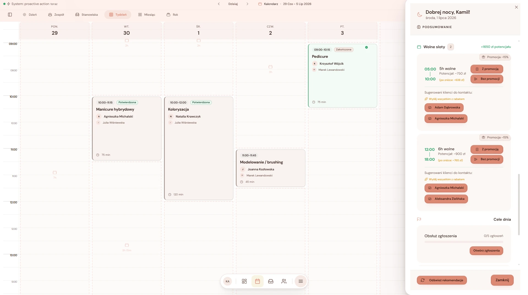Switch to the Dzień view tab

[30, 15]
